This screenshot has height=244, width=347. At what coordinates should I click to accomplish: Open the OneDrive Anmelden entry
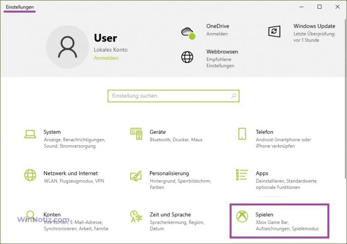pos(217,34)
